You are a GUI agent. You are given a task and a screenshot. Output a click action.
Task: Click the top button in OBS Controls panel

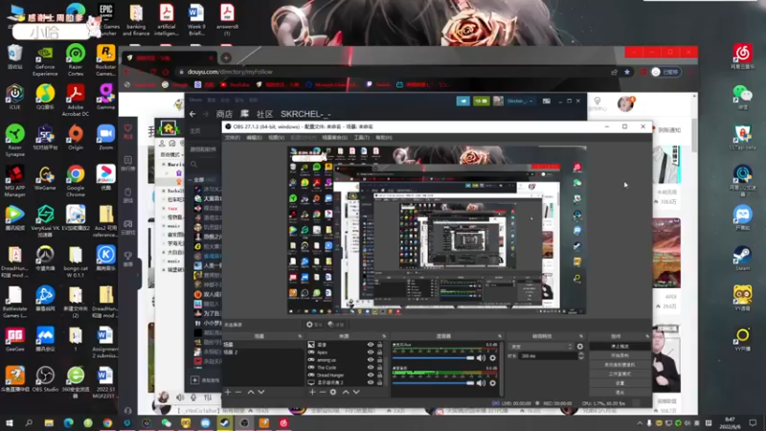620,347
